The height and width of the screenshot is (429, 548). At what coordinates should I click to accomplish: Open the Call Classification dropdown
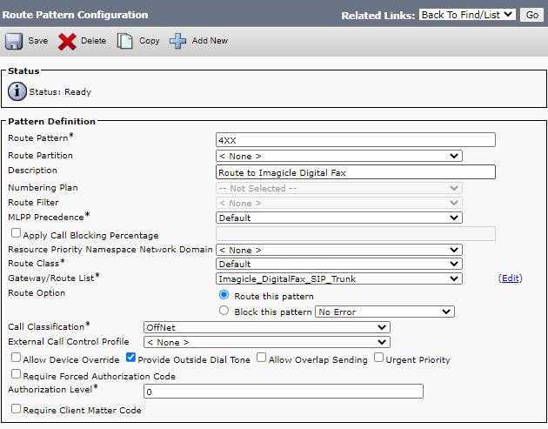[x=266, y=327]
